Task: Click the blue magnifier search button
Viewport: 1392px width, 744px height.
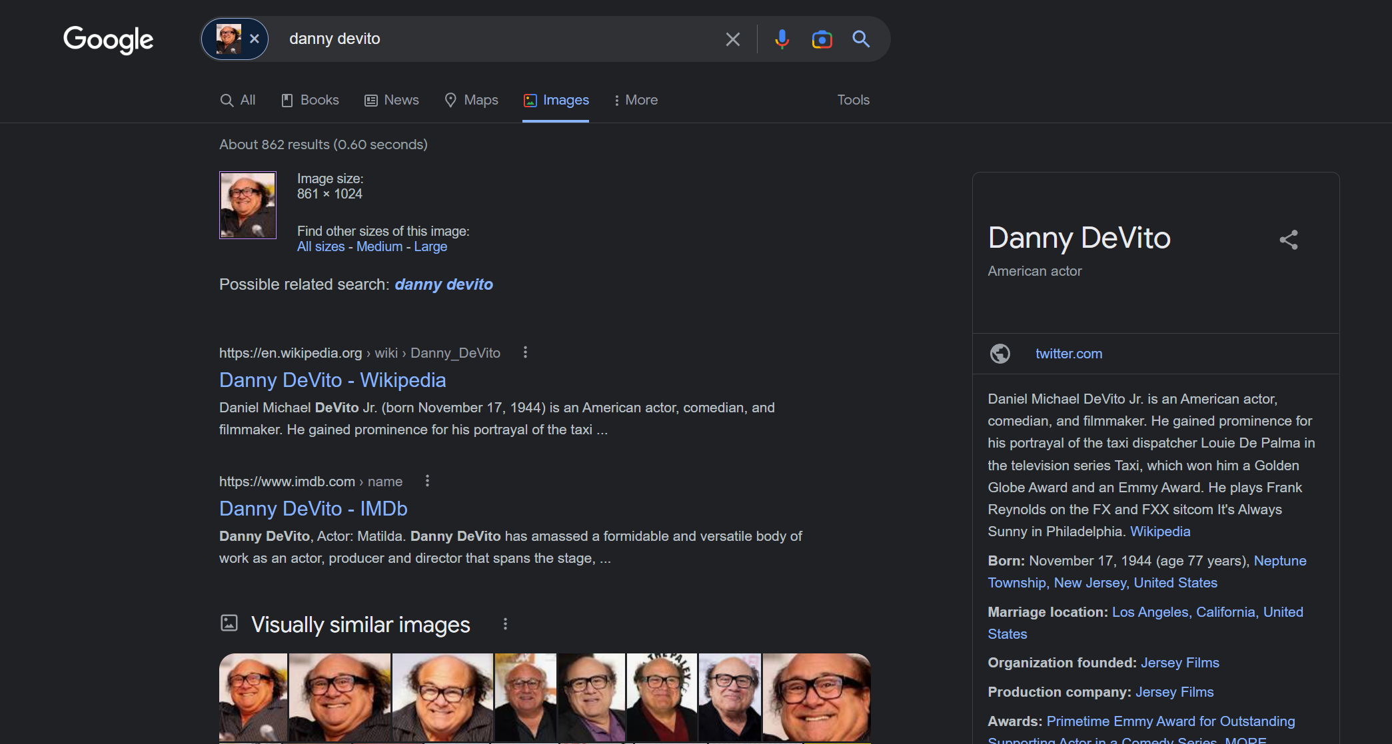Action: [x=861, y=39]
